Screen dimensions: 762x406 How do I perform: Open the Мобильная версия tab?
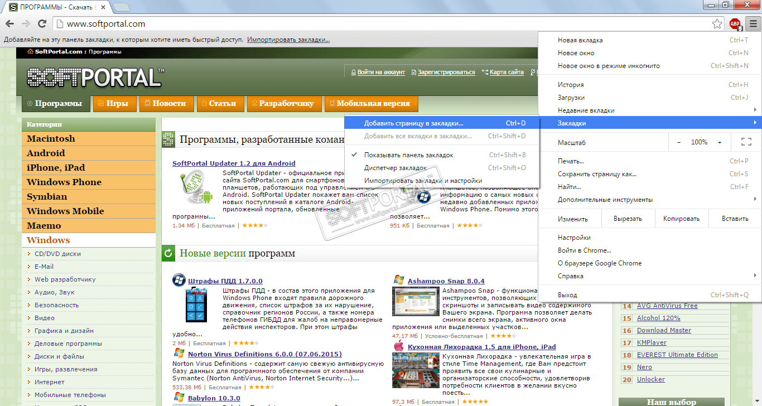coord(371,104)
